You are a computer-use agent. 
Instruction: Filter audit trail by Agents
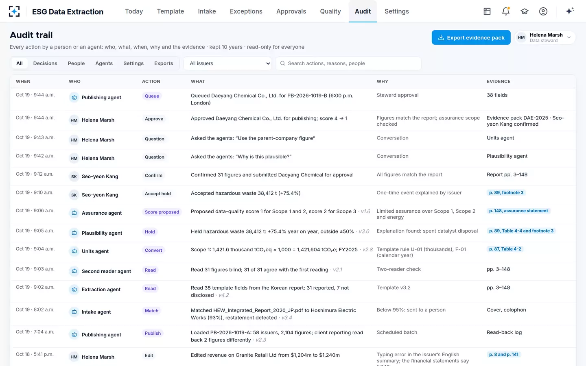(104, 63)
